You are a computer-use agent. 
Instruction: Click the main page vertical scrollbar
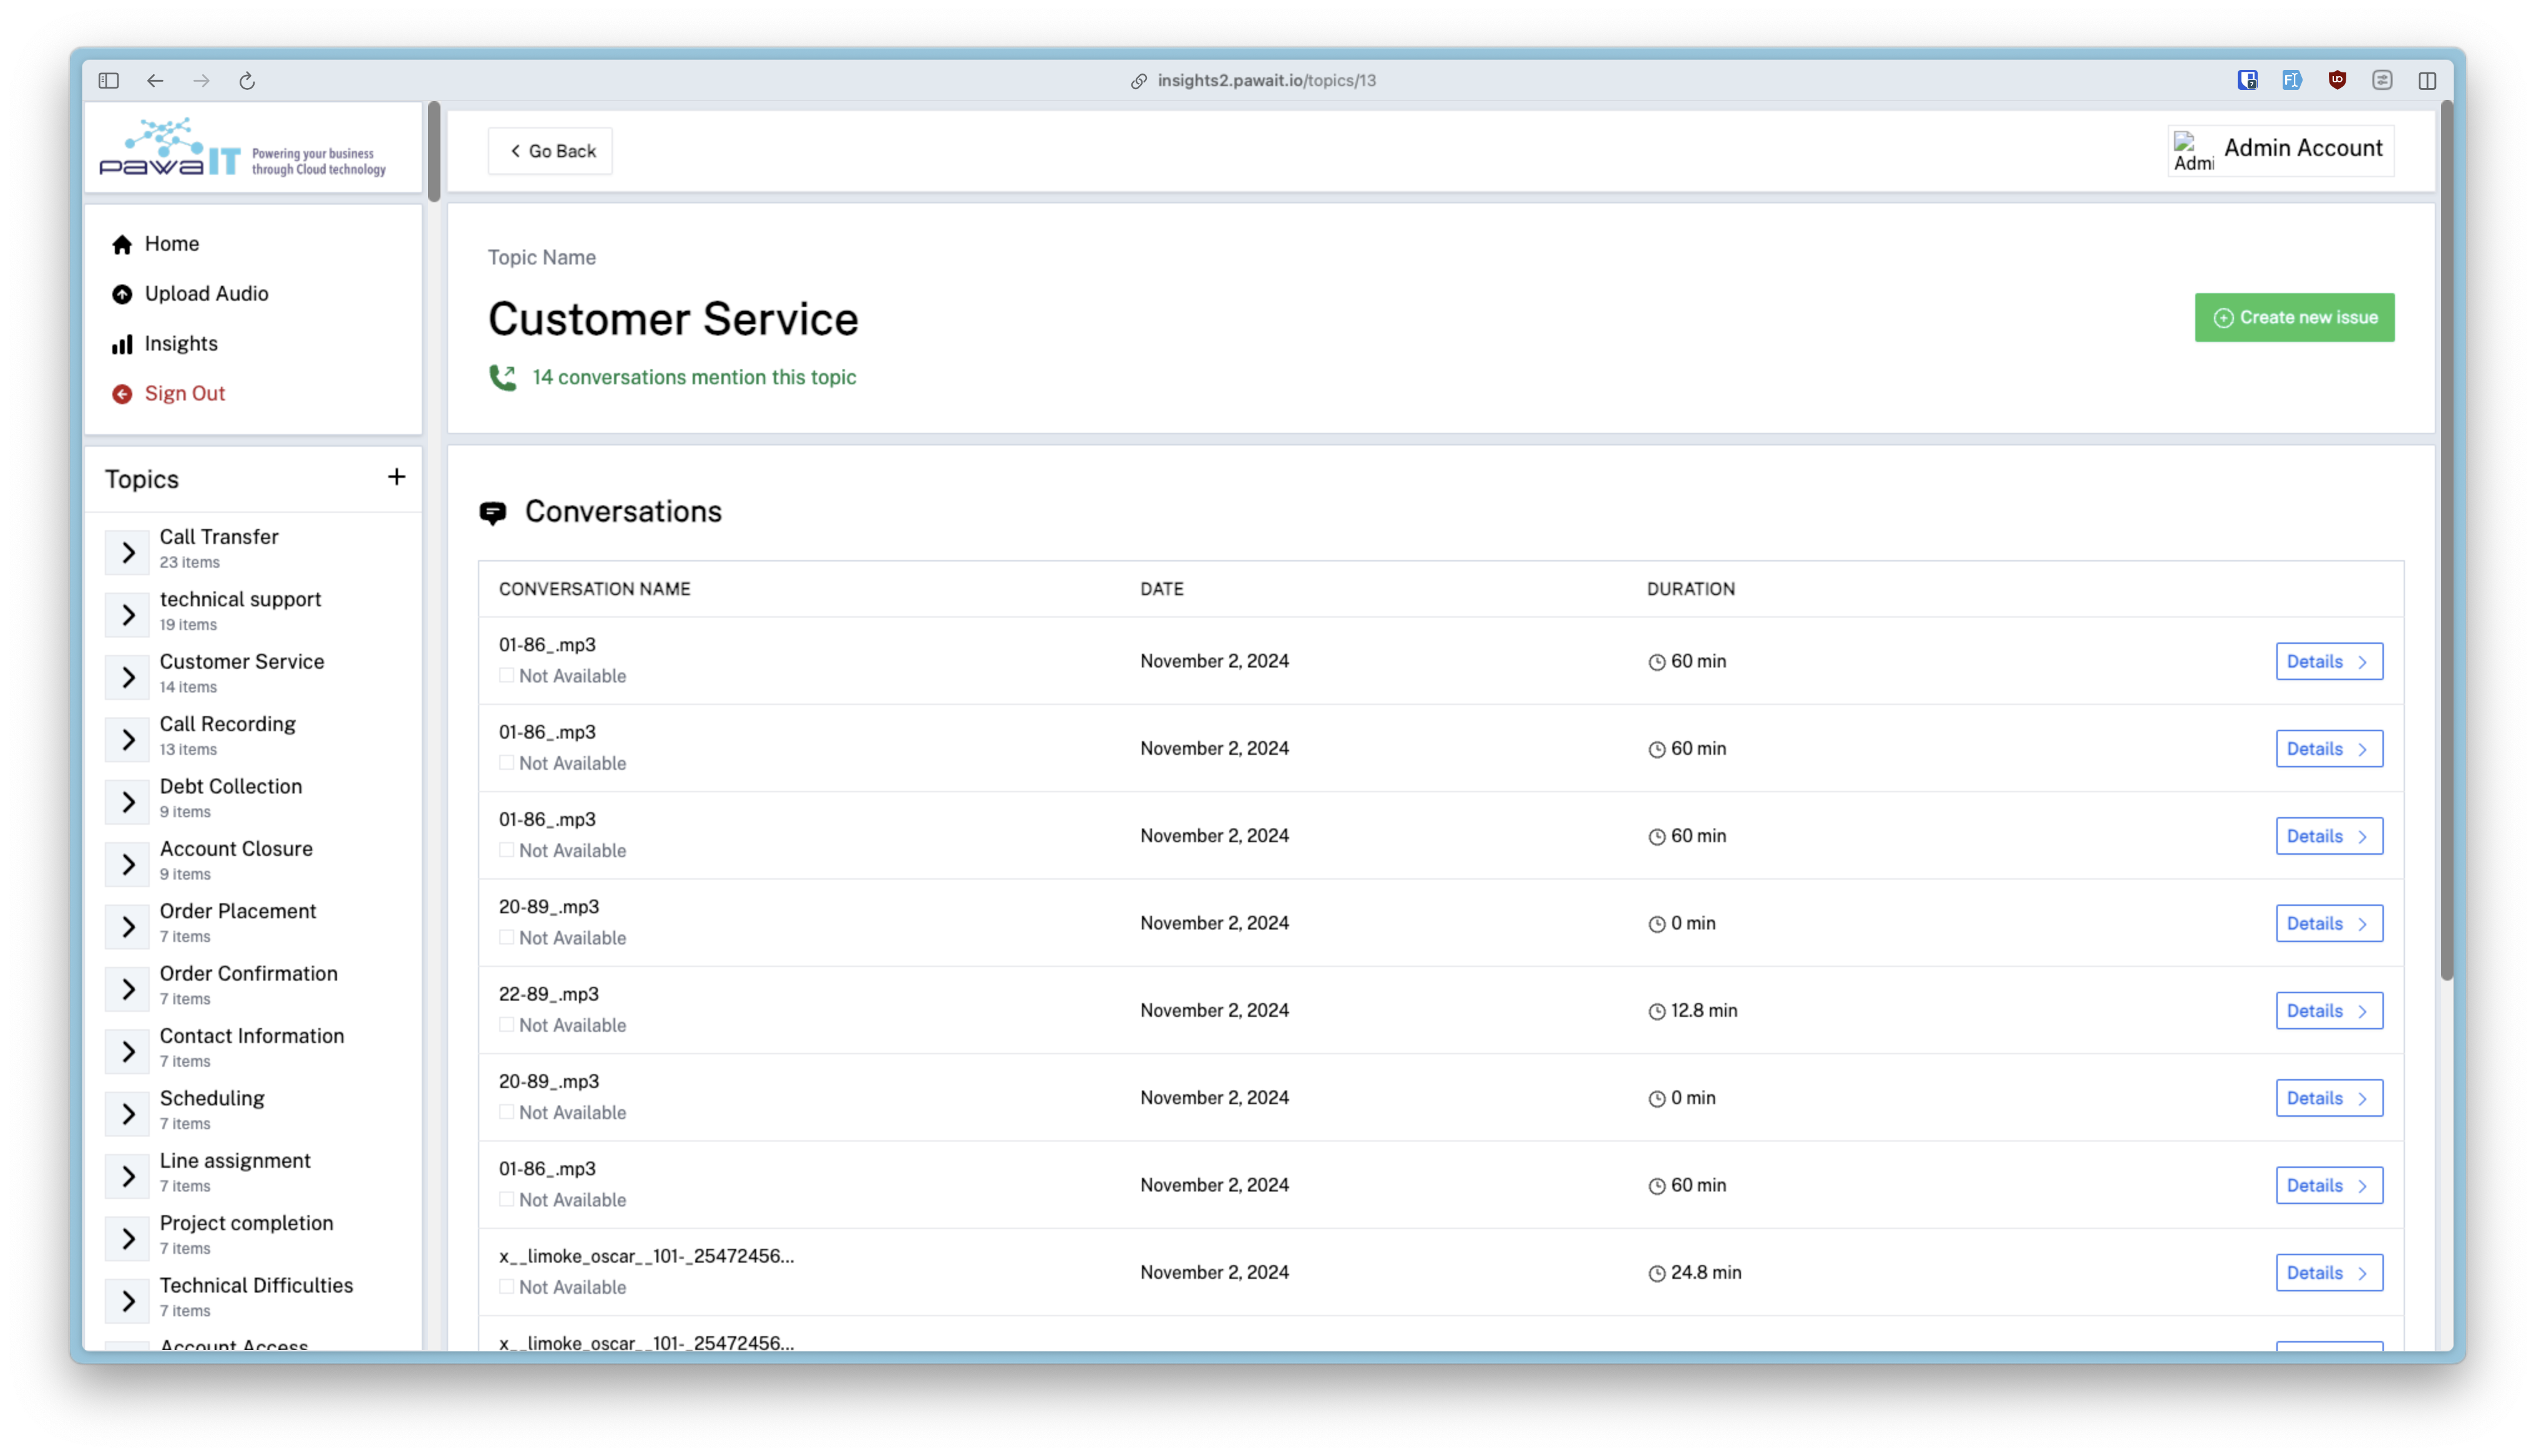2446,540
